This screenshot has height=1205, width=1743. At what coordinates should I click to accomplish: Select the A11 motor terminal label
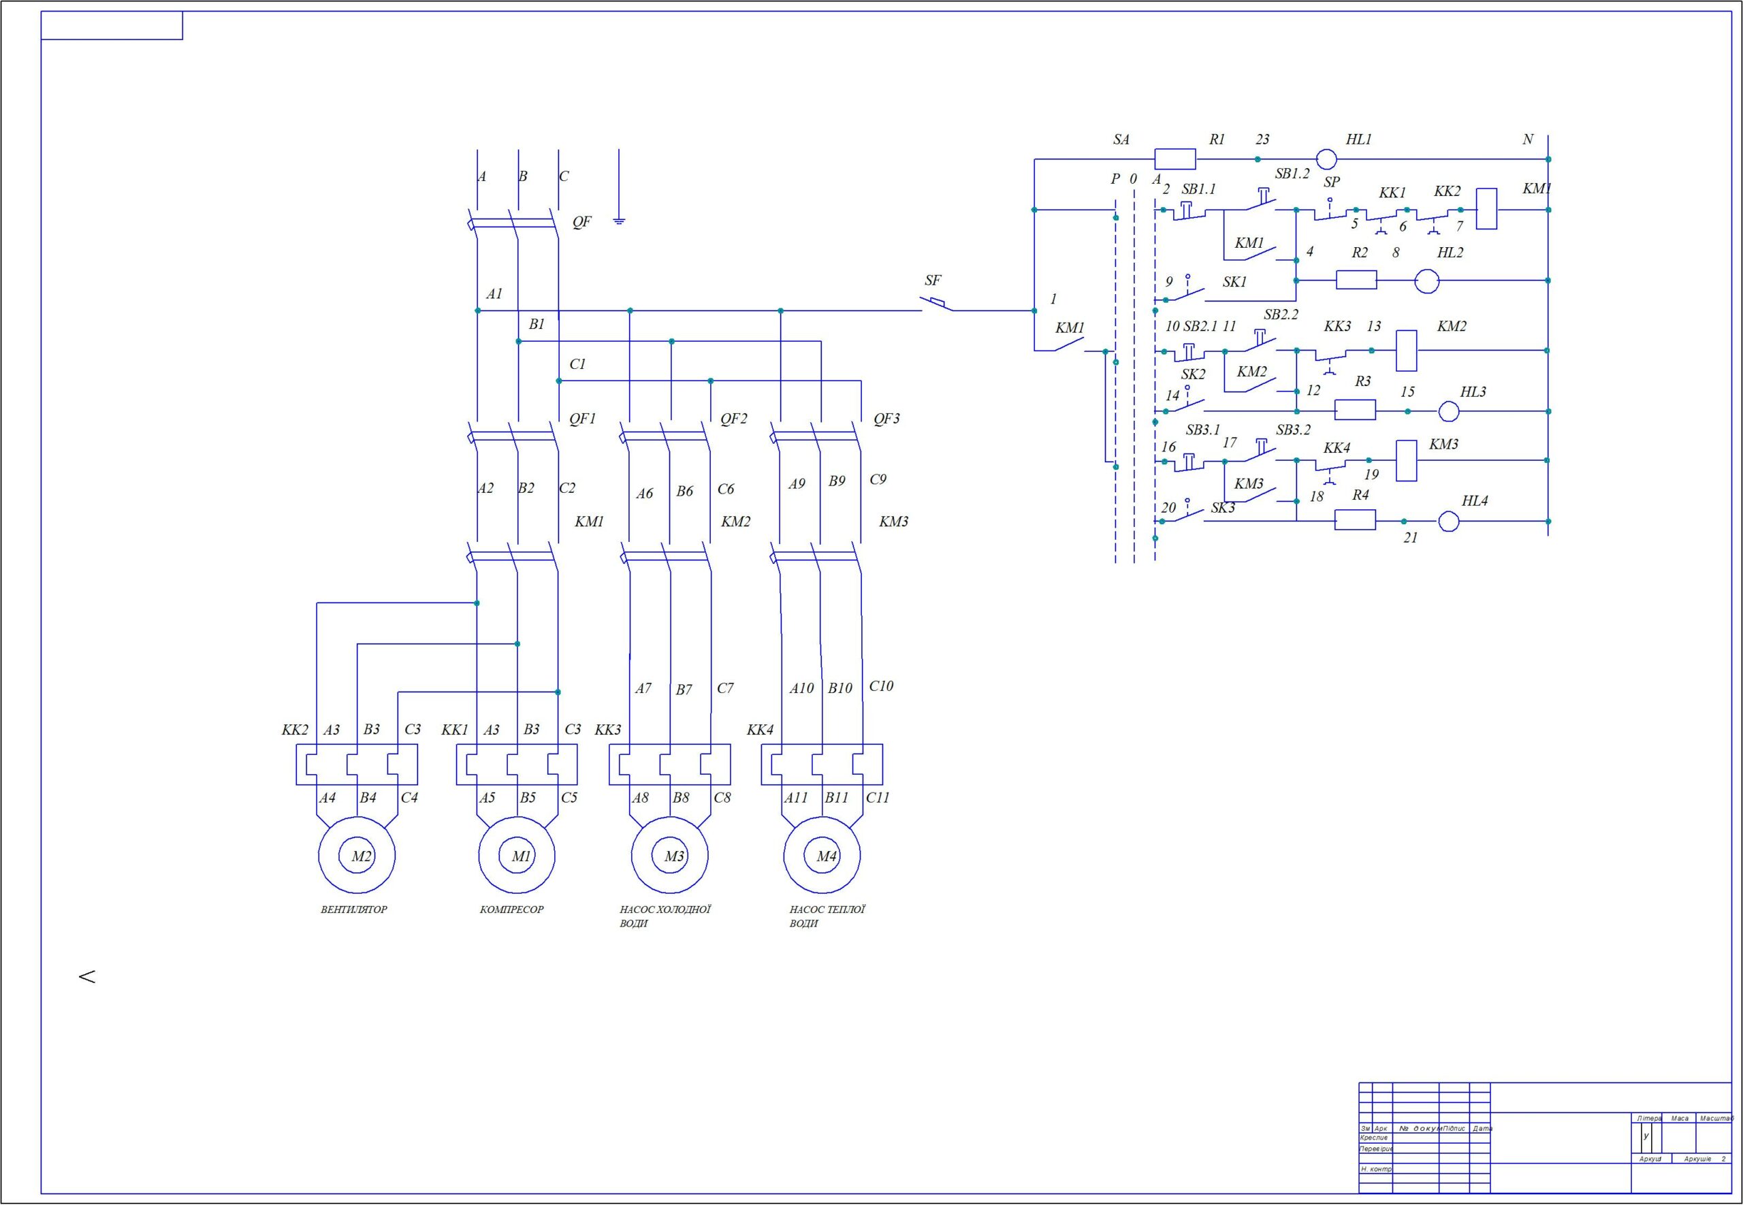[797, 798]
